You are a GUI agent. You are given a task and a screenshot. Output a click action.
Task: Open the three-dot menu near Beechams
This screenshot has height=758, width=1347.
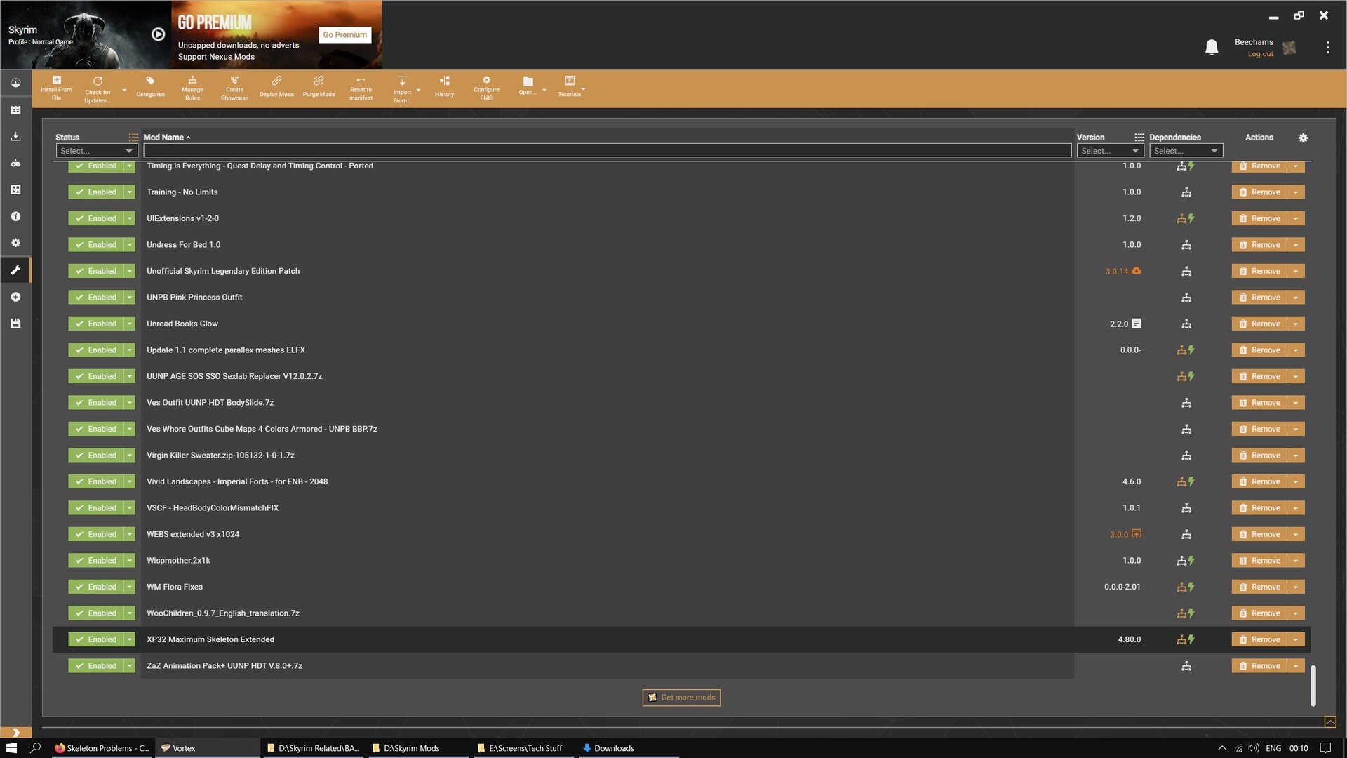pyautogui.click(x=1327, y=47)
